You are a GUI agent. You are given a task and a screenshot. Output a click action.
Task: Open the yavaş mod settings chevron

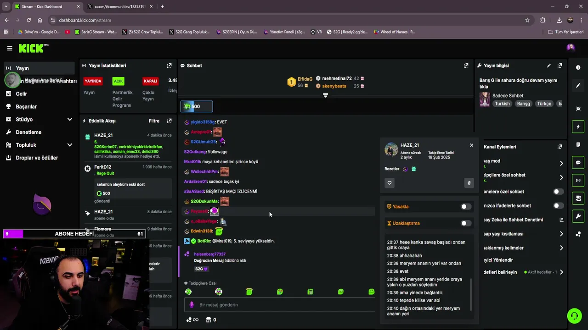[x=561, y=164]
